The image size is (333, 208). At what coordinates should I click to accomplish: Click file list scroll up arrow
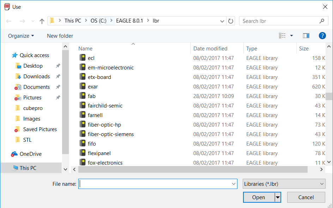(x=329, y=47)
